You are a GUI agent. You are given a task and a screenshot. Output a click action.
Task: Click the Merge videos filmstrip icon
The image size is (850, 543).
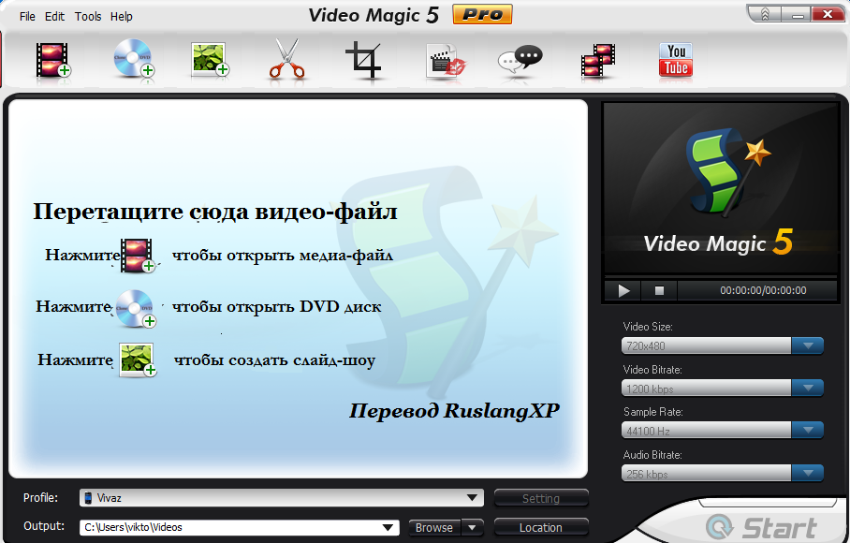coord(598,62)
